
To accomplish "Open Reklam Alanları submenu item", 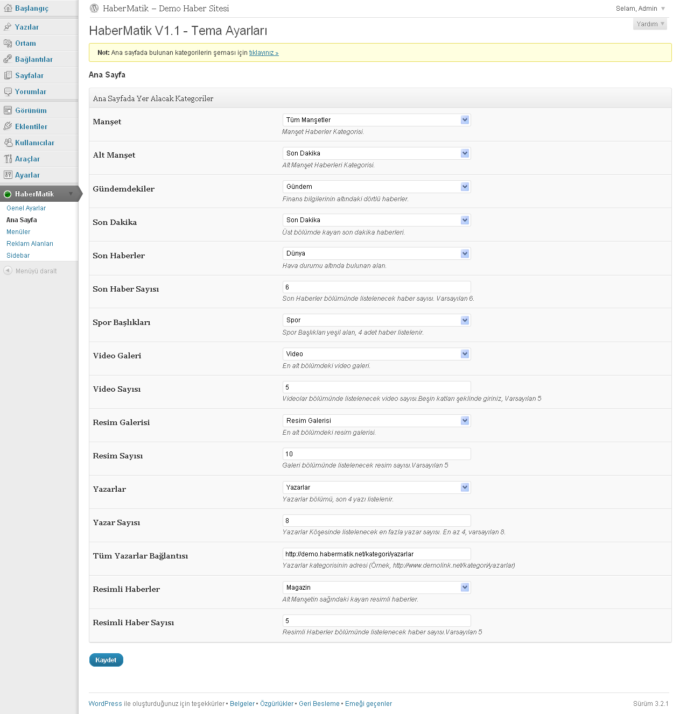I will click(x=30, y=244).
